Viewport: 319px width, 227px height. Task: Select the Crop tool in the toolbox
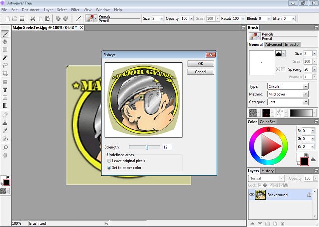(5, 73)
